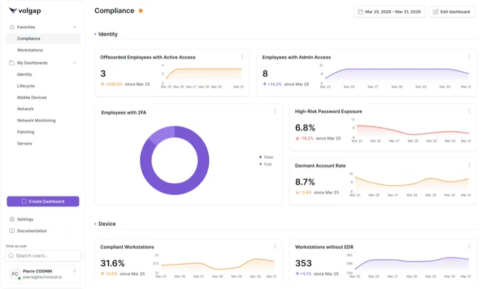Unfavorite the Compliance dashboard star
Image resolution: width=485 pixels, height=289 pixels.
pos(141,11)
